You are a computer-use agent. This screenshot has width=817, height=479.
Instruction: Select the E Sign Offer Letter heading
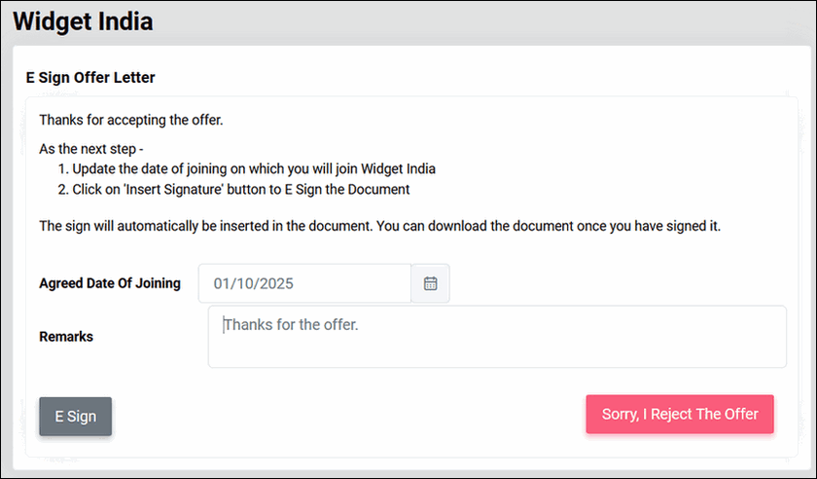coord(90,77)
